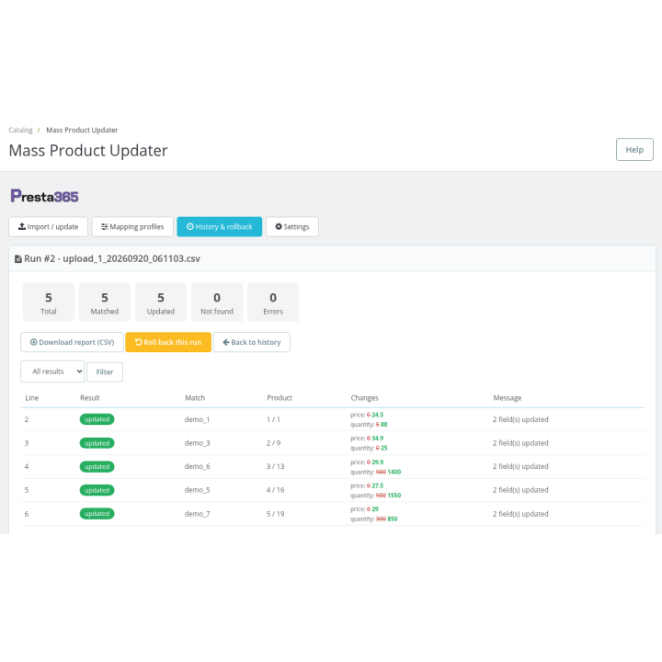Click the Line column header

point(31,398)
